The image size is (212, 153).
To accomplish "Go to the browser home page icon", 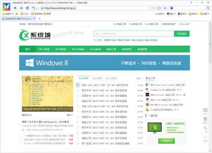I will (28, 8).
